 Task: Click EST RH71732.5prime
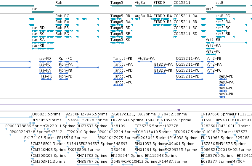tap(92, 156)
